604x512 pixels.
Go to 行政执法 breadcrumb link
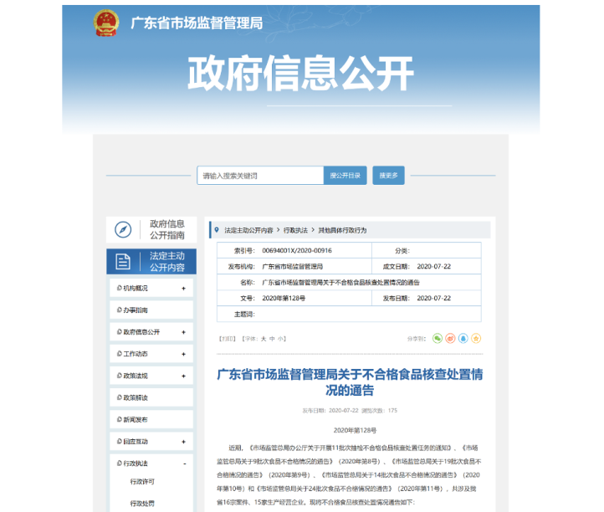point(295,230)
